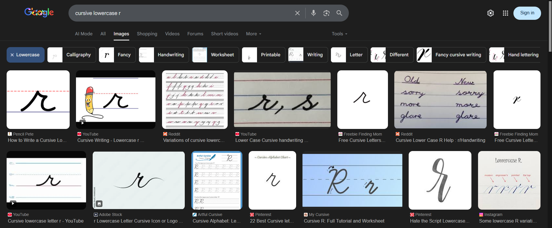552x228 pixels.
Task: Start voice search with the microphone icon
Action: click(x=313, y=13)
